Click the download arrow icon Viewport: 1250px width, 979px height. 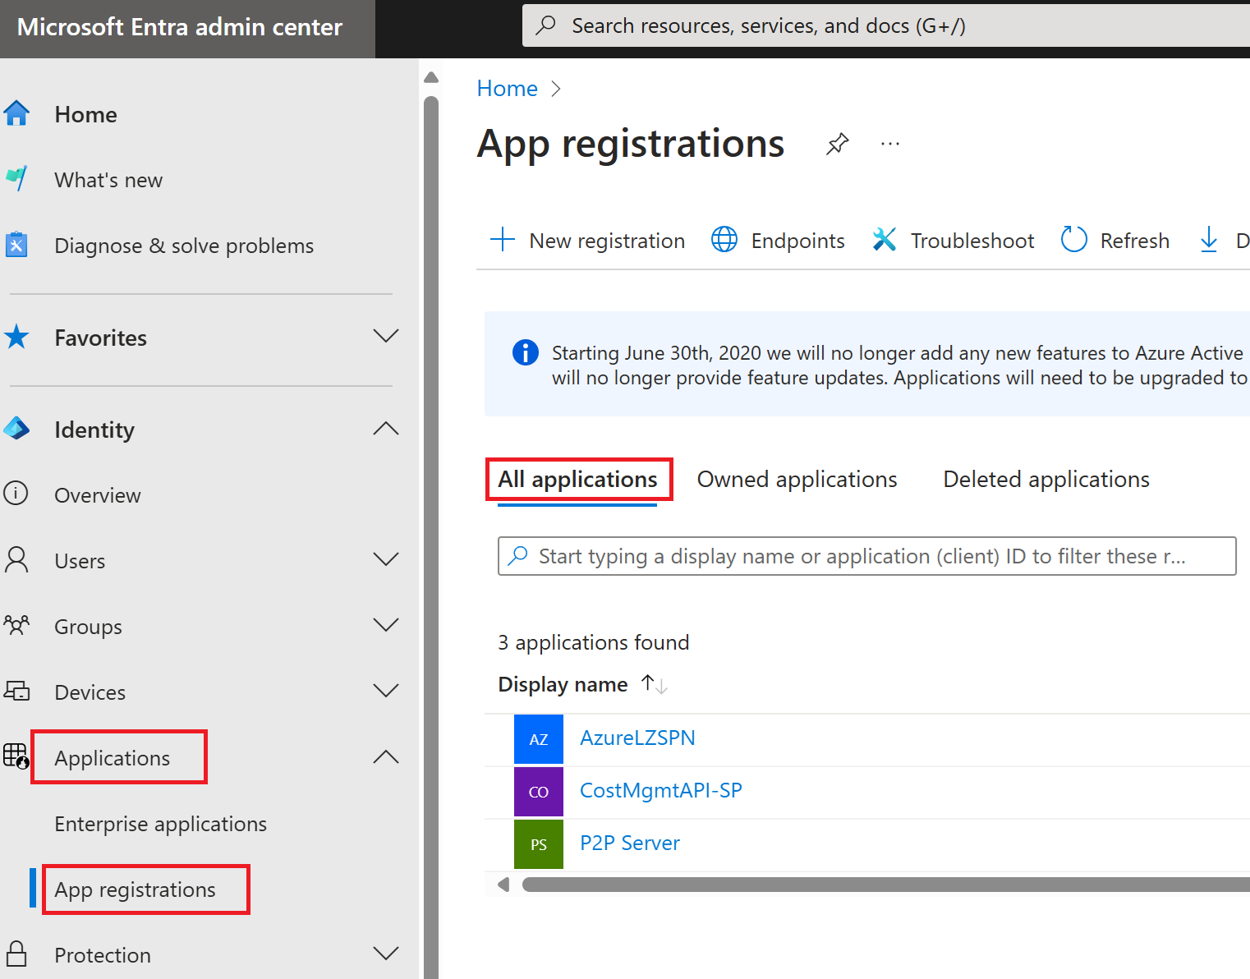pos(1208,240)
